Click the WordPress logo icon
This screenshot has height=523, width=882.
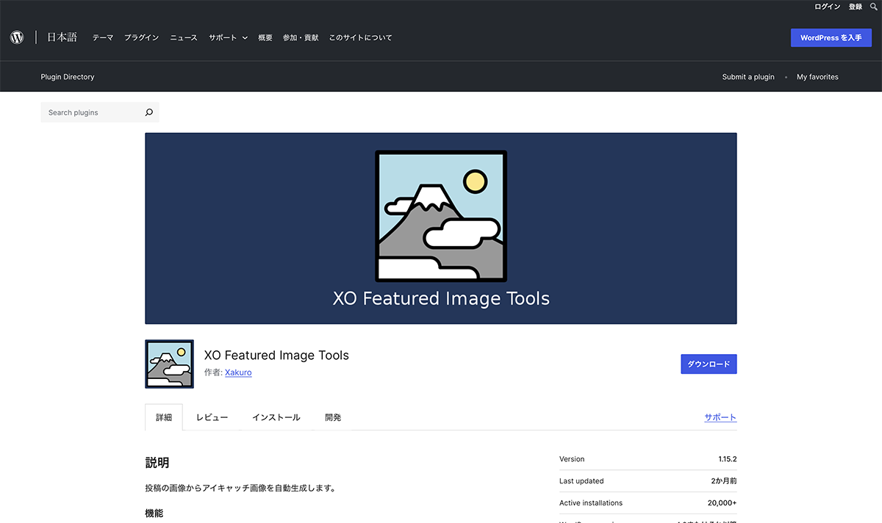[x=17, y=37]
